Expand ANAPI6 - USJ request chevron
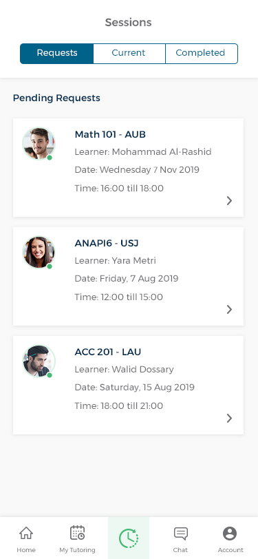This screenshot has width=258, height=559. (230, 310)
